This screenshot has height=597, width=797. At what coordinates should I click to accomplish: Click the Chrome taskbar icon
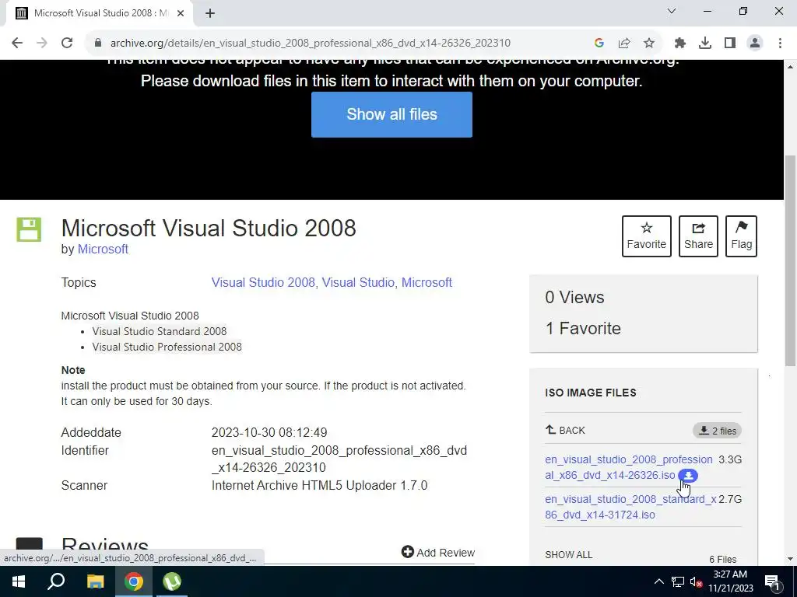tap(134, 581)
